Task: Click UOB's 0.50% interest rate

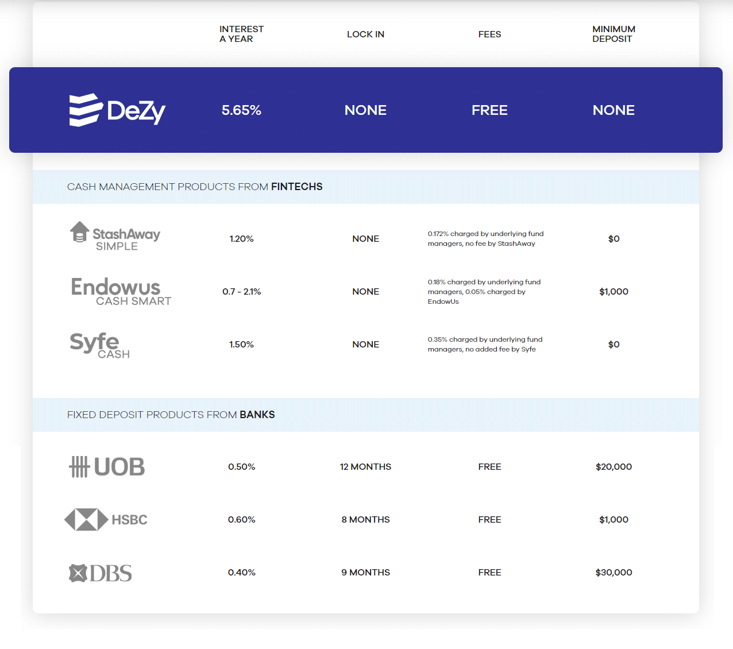Action: pos(241,467)
